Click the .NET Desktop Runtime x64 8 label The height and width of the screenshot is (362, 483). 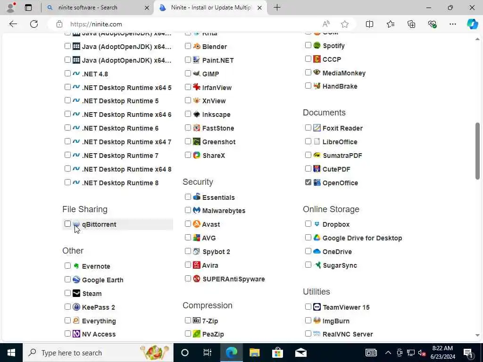(126, 169)
